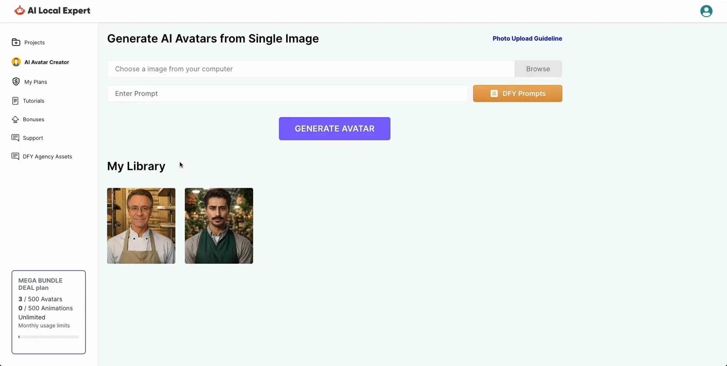Click the MEGA BUNDLE DEAL plan heading
The height and width of the screenshot is (366, 727).
pyautogui.click(x=40, y=284)
